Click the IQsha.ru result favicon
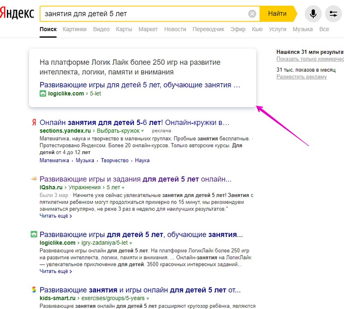 tap(34, 178)
